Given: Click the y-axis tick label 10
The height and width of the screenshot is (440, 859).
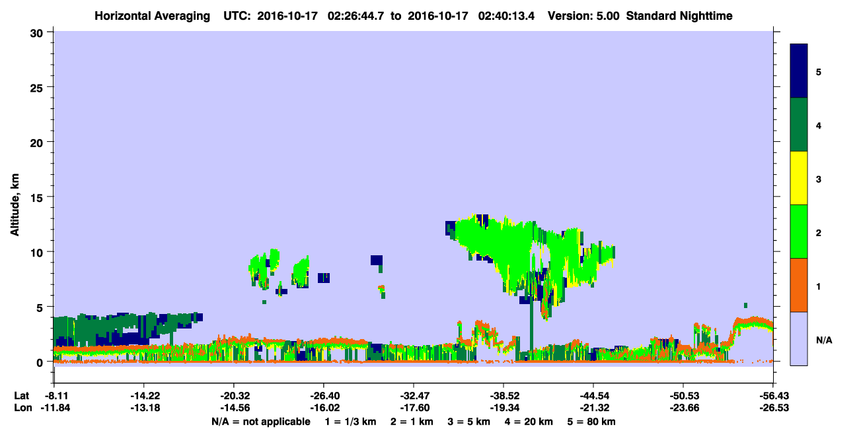Looking at the screenshot, I should pyautogui.click(x=38, y=252).
